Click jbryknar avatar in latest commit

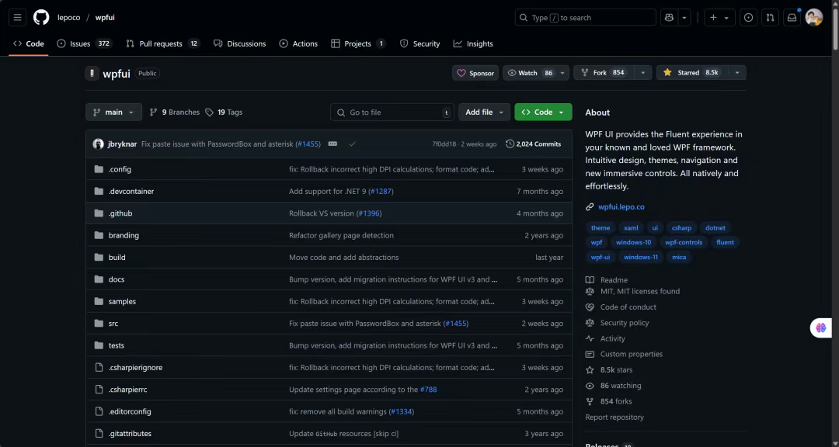[98, 144]
